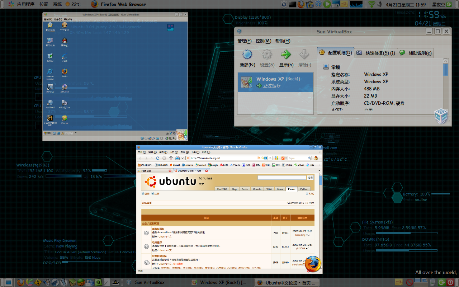The width and height of the screenshot is (459, 287).
Task: Click the volume speaker icon in top panel
Action: [379, 4]
